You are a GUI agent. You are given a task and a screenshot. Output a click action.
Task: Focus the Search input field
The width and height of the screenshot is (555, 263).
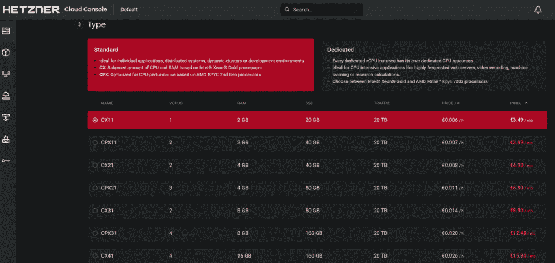322,10
